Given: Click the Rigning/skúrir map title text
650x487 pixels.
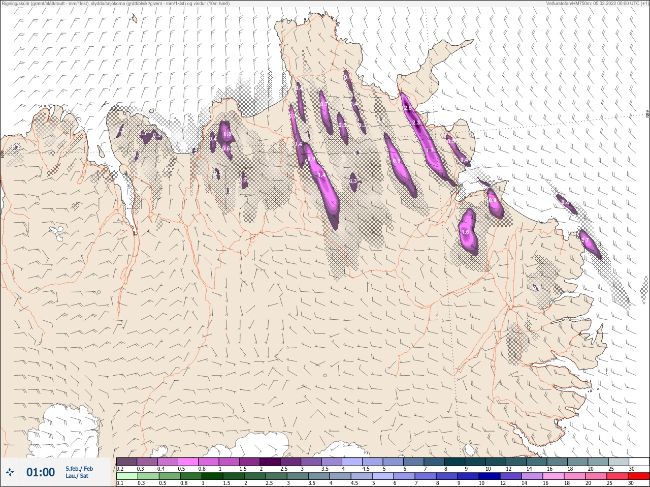Looking at the screenshot, I should coord(116,4).
